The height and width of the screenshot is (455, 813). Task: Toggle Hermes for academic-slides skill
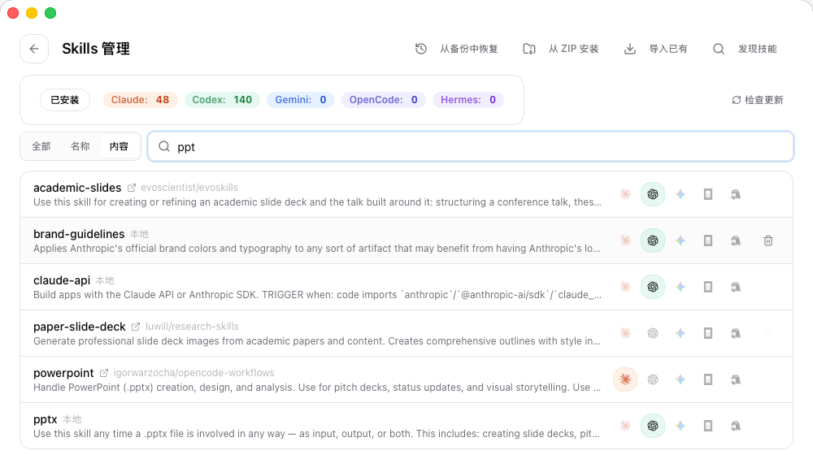pos(735,194)
